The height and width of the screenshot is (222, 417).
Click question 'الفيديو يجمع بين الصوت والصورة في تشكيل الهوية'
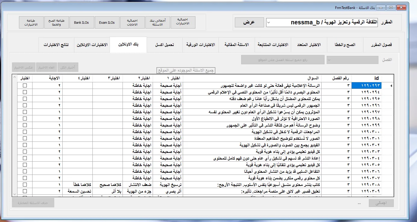click(279, 145)
